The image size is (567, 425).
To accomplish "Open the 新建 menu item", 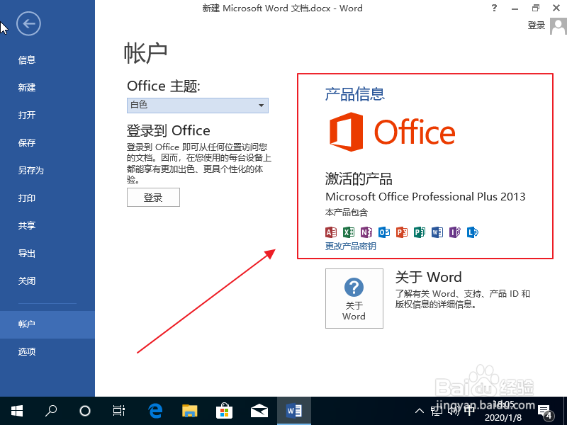I will [27, 87].
